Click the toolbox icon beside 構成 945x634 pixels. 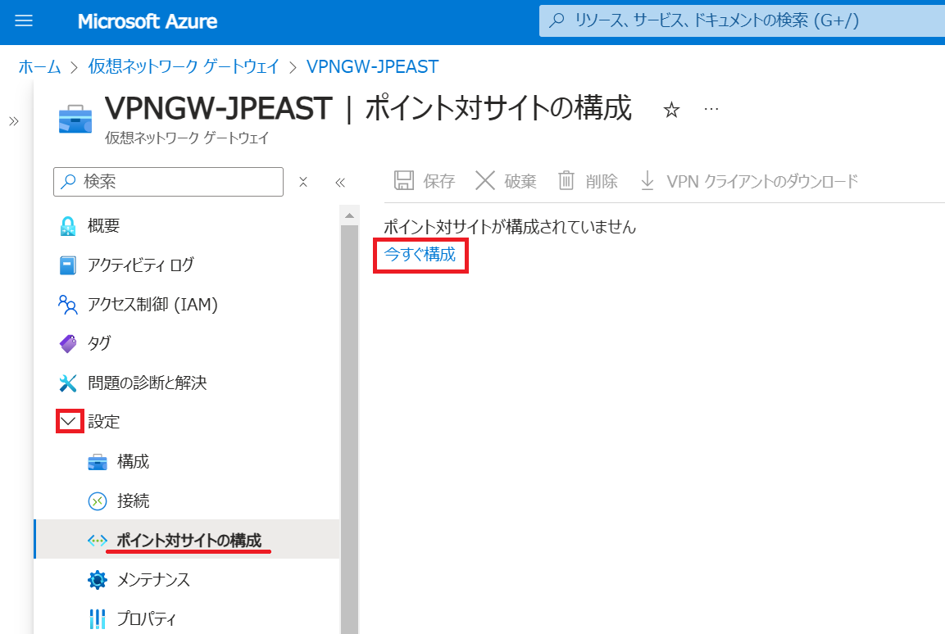click(98, 463)
